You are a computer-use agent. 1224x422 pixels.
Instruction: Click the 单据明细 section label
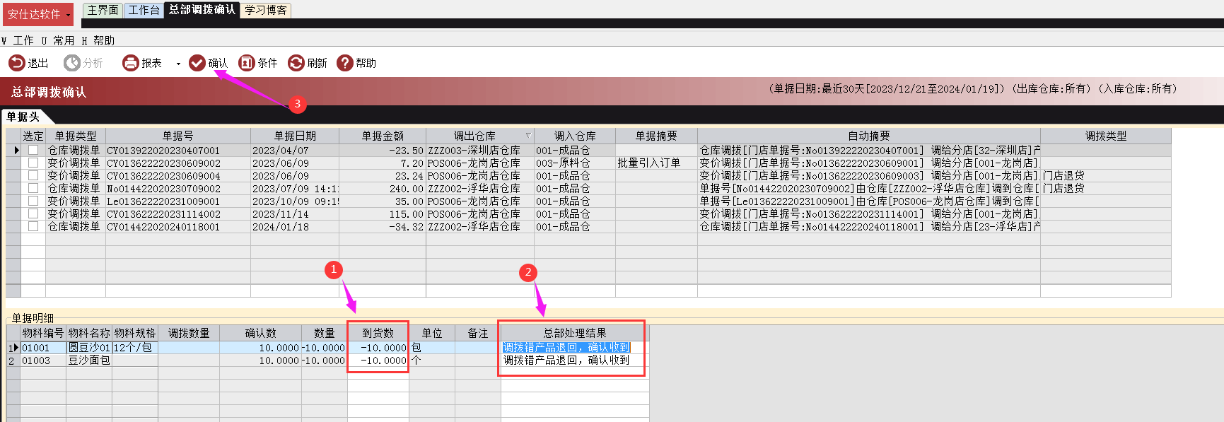(33, 318)
